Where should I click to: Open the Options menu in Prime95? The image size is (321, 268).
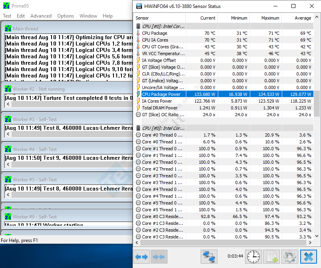pyautogui.click(x=66, y=16)
